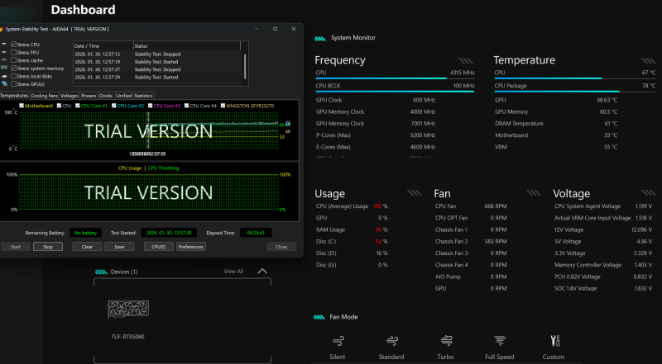662x364 pixels.
Task: Click the Date / Time column header
Action: (103, 46)
